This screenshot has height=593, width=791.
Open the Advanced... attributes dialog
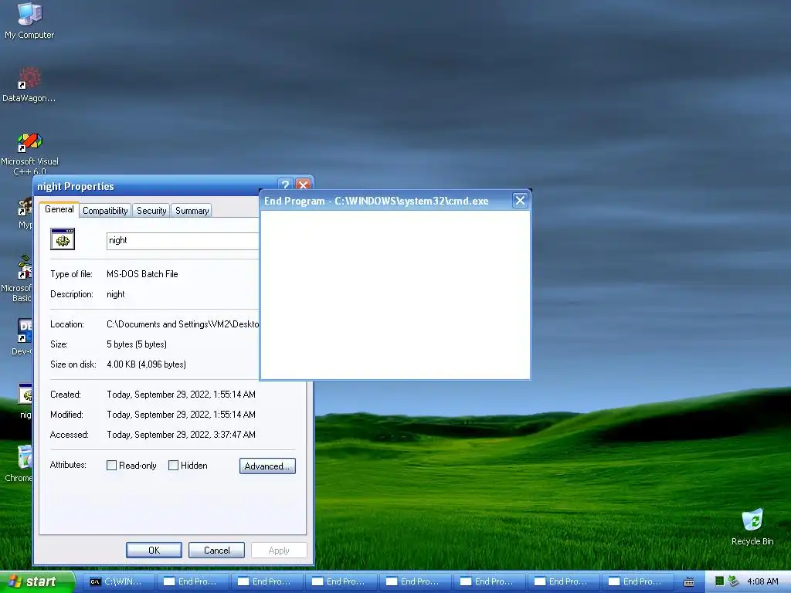click(x=267, y=466)
